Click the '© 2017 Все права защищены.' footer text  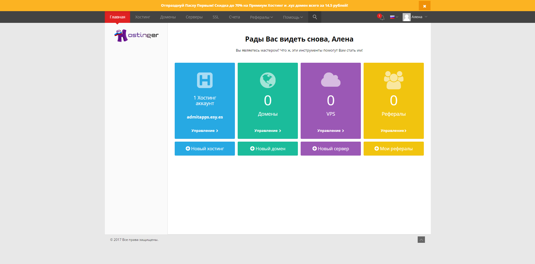tap(134, 240)
